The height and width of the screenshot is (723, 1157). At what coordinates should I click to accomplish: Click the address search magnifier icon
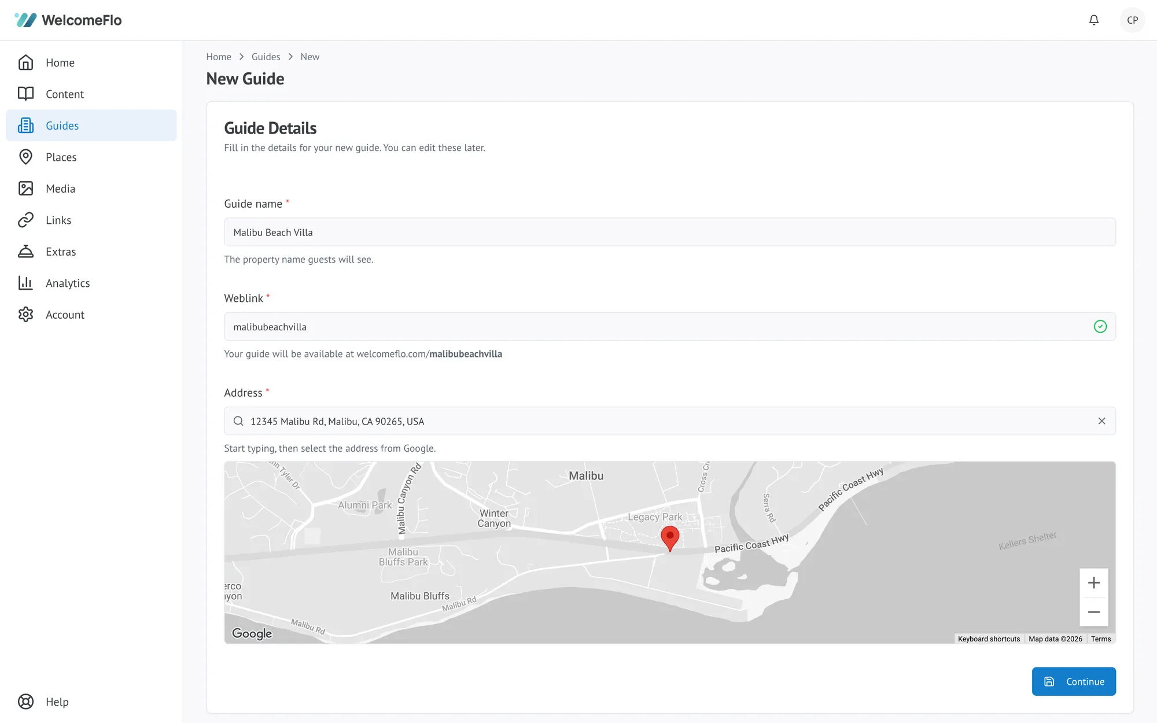(238, 421)
